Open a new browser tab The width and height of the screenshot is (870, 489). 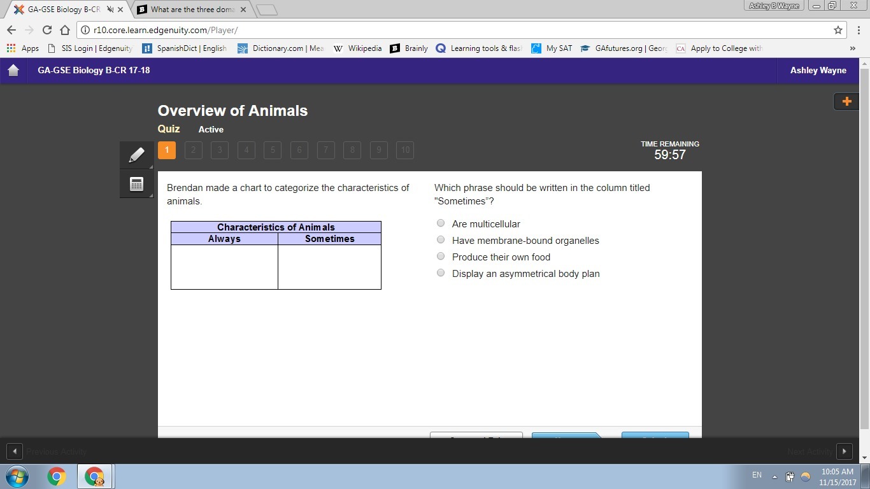(x=266, y=10)
